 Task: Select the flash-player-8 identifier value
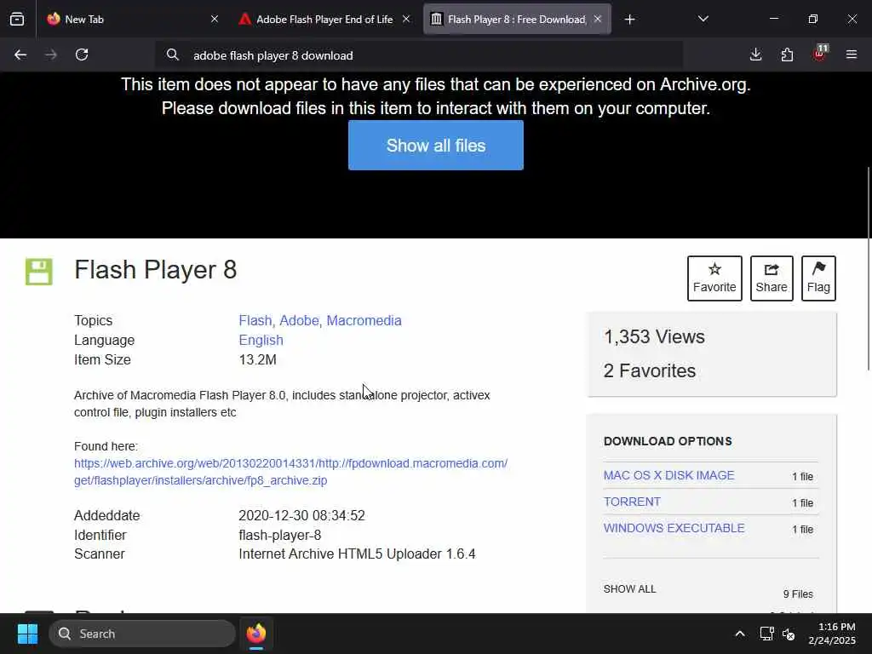279,535
